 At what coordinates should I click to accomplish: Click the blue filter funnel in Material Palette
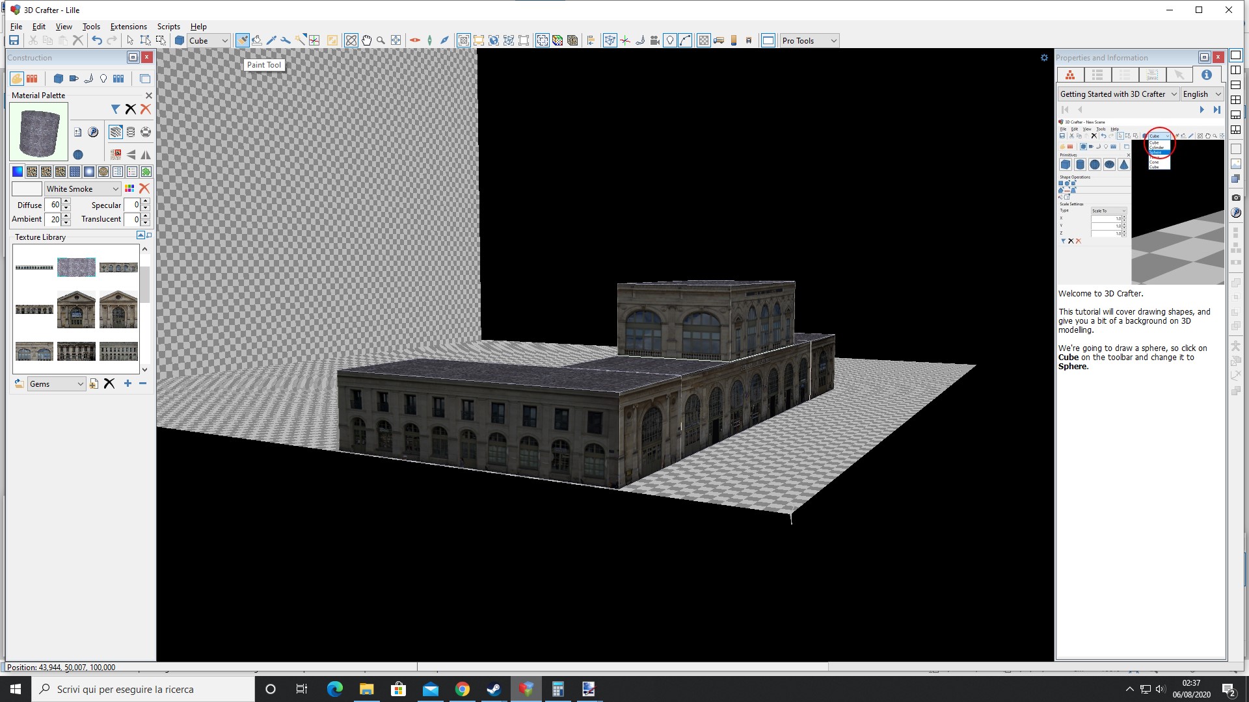point(115,109)
